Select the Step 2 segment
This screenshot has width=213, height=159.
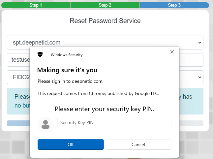tap(105, 5)
